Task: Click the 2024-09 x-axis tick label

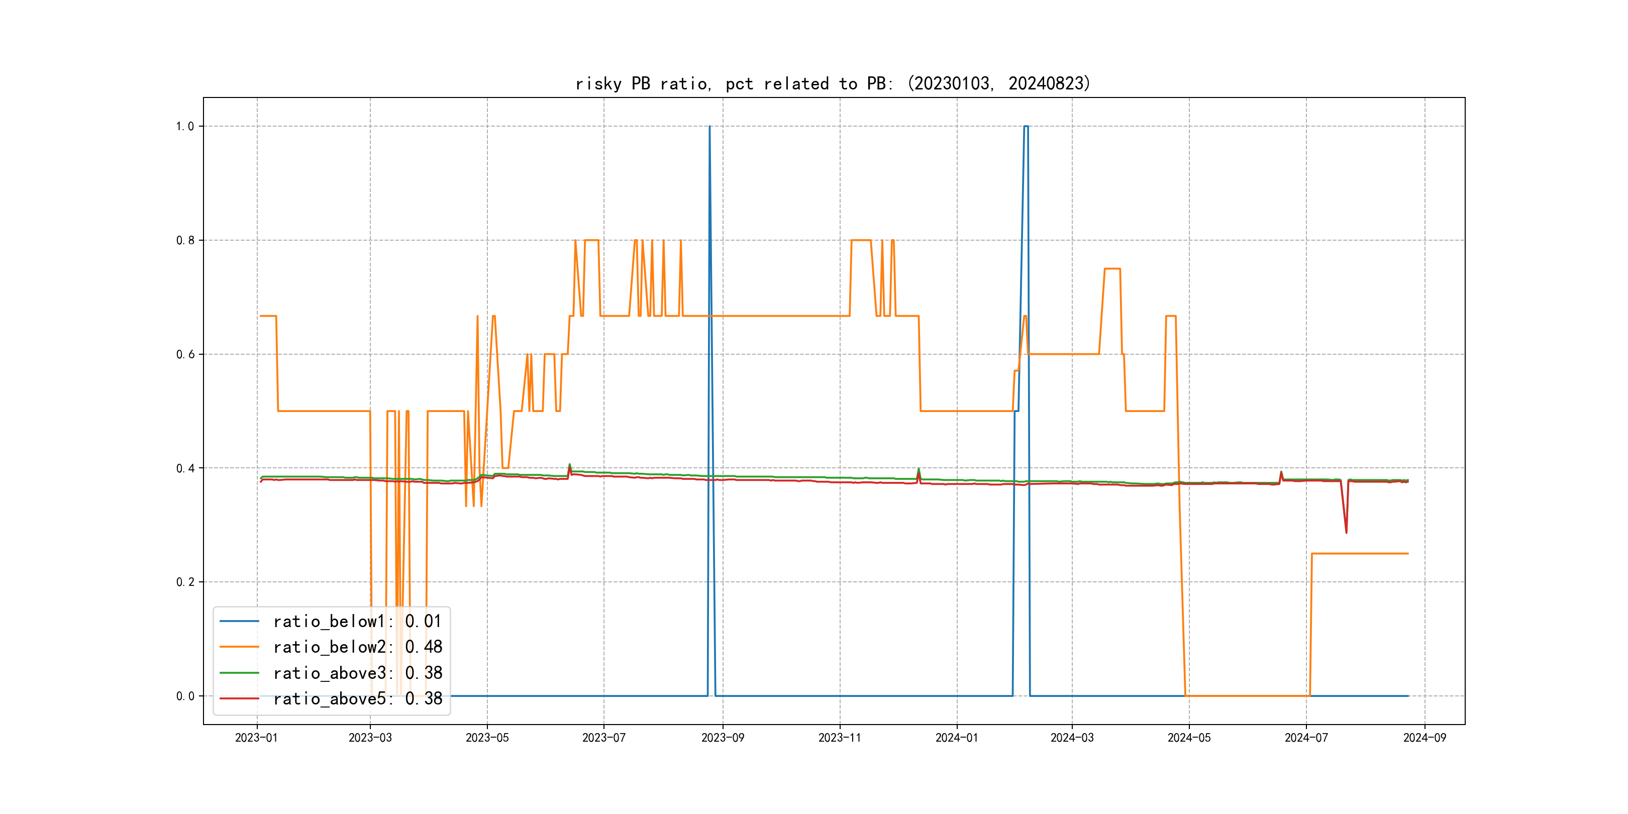Action: pos(1424,738)
